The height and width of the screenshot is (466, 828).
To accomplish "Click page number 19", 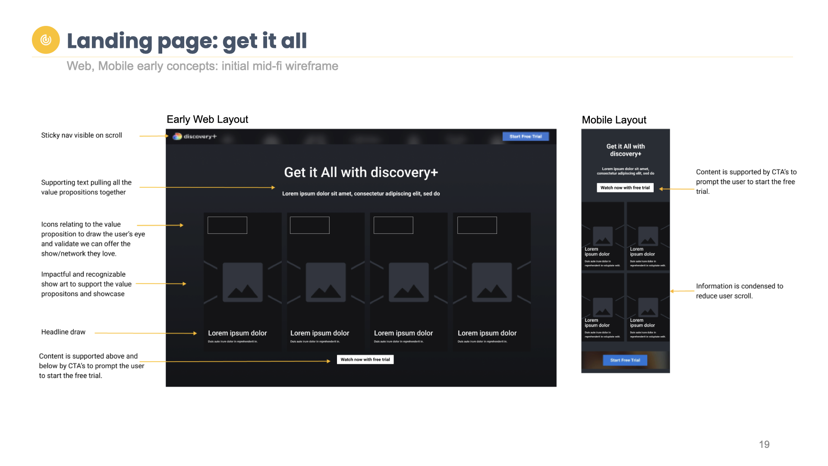I will (x=764, y=444).
